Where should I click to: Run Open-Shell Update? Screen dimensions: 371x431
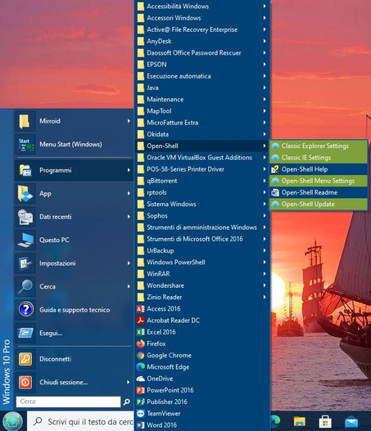click(x=318, y=204)
